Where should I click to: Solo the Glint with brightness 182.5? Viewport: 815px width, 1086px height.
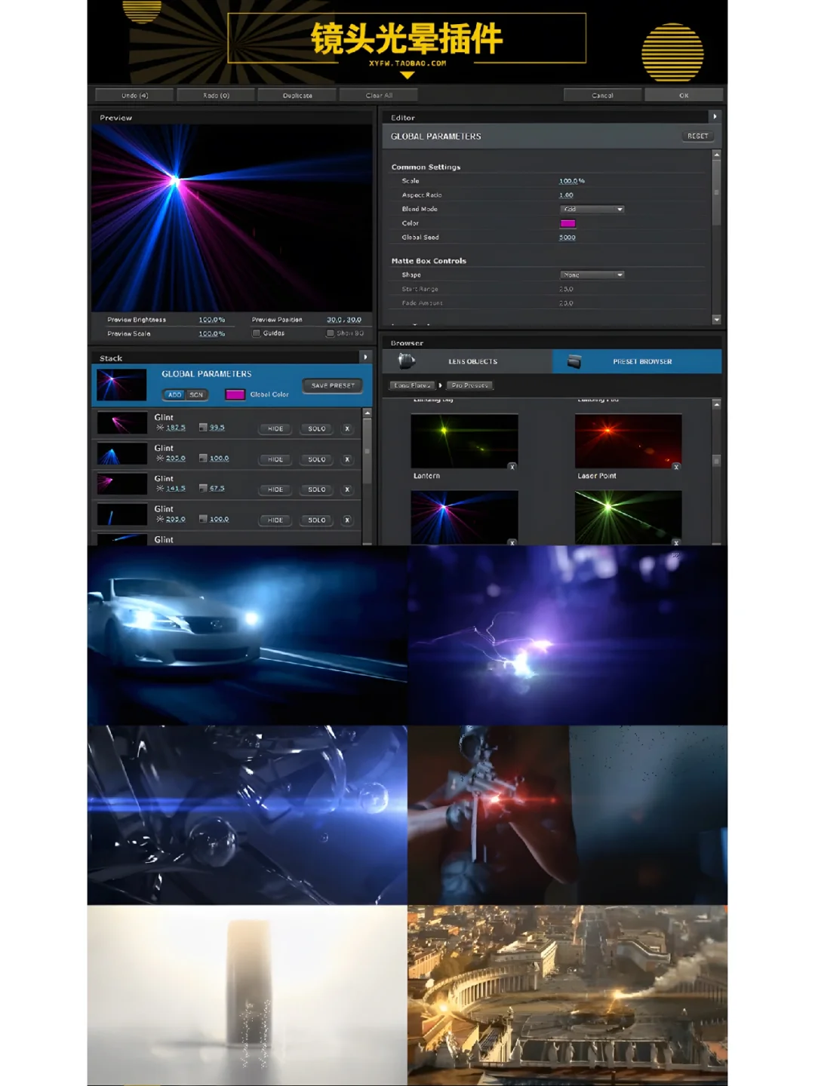point(317,428)
